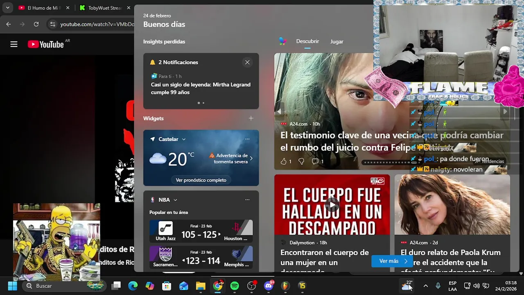This screenshot has width=524, height=295.
Task: Click the weather widget icon in the taskbar
Action: (x=407, y=286)
